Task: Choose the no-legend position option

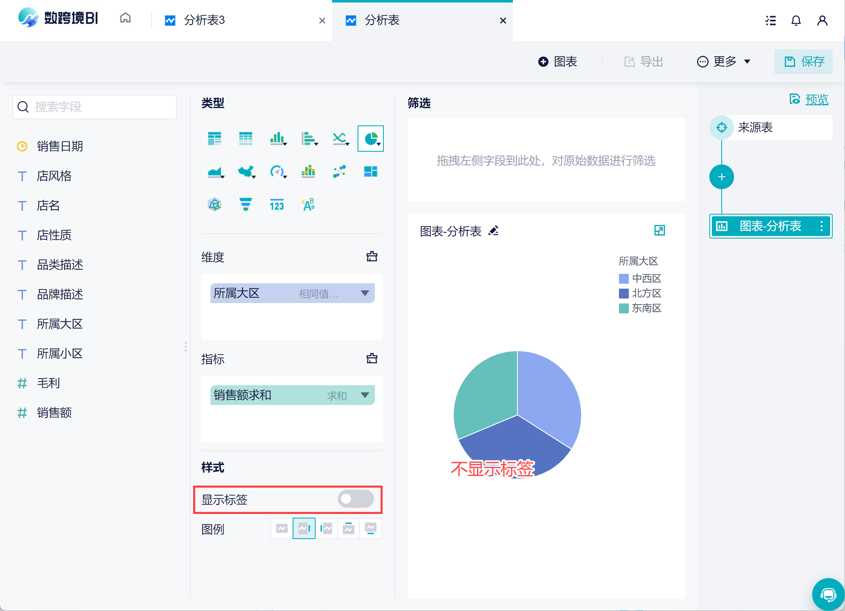Action: (x=282, y=529)
